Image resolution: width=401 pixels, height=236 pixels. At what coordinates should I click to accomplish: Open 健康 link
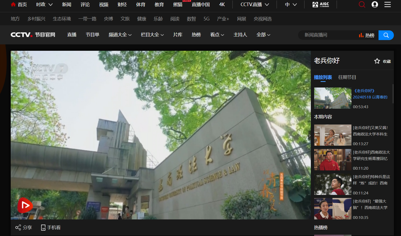tap(142, 19)
